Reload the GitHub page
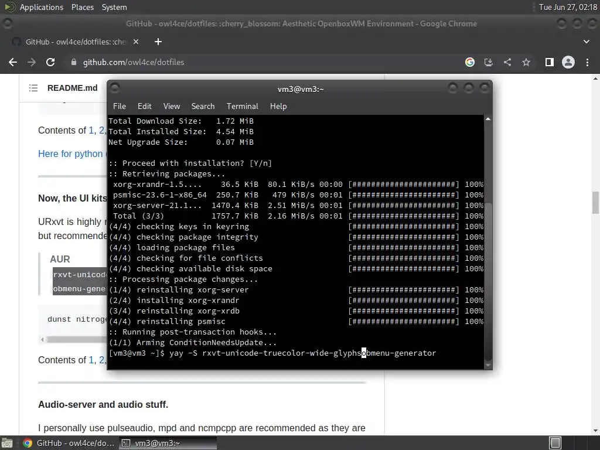 tap(50, 62)
